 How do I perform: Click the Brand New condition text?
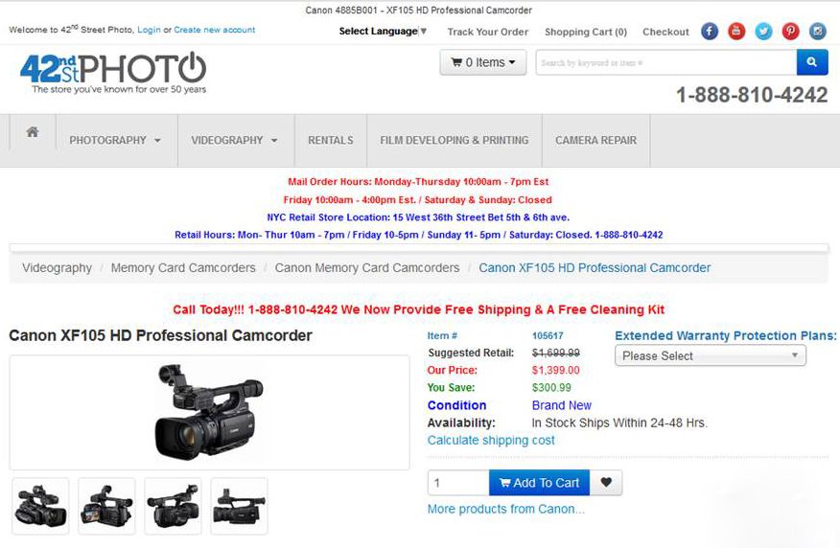[561, 405]
